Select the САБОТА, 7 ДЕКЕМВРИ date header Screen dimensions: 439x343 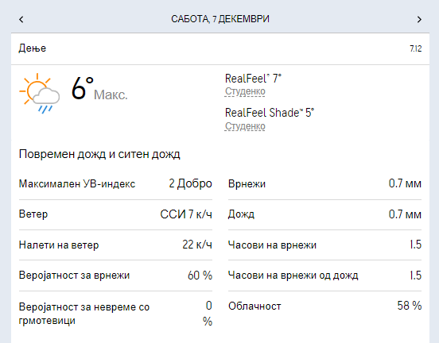pyautogui.click(x=220, y=19)
